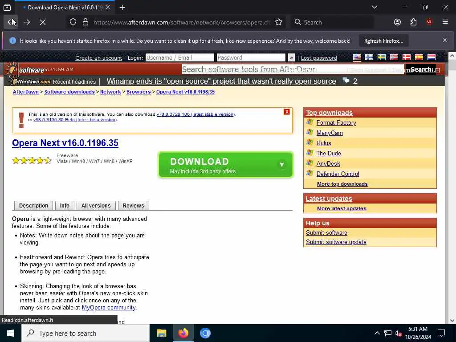Go to the Network breadcrumb
This screenshot has width=456, height=342.
110,92
